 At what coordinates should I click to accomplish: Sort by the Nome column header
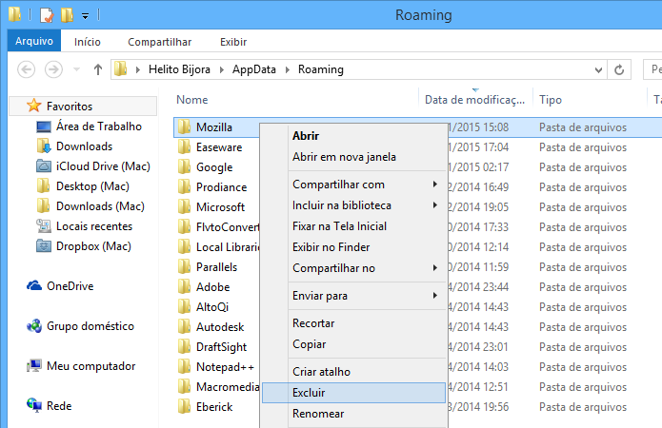[192, 100]
